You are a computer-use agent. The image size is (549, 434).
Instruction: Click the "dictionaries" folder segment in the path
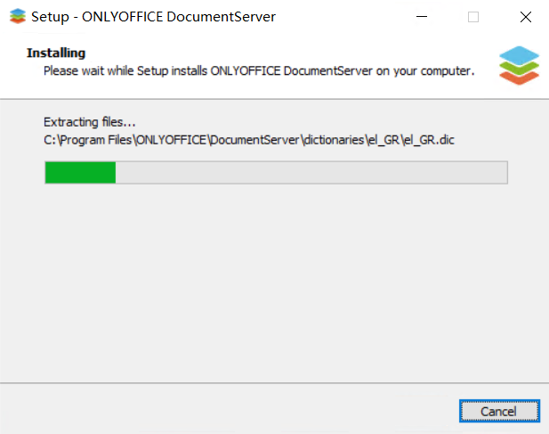334,140
